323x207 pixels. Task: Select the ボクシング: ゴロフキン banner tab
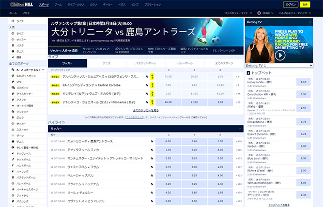click(129, 51)
